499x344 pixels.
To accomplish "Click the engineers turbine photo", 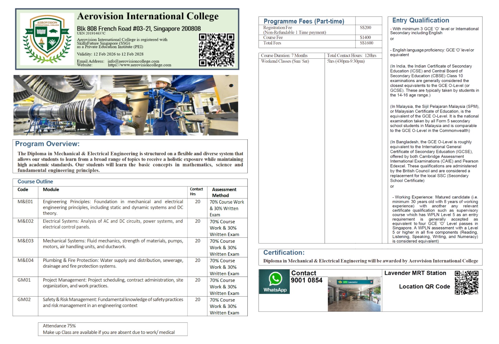I will [126, 105].
